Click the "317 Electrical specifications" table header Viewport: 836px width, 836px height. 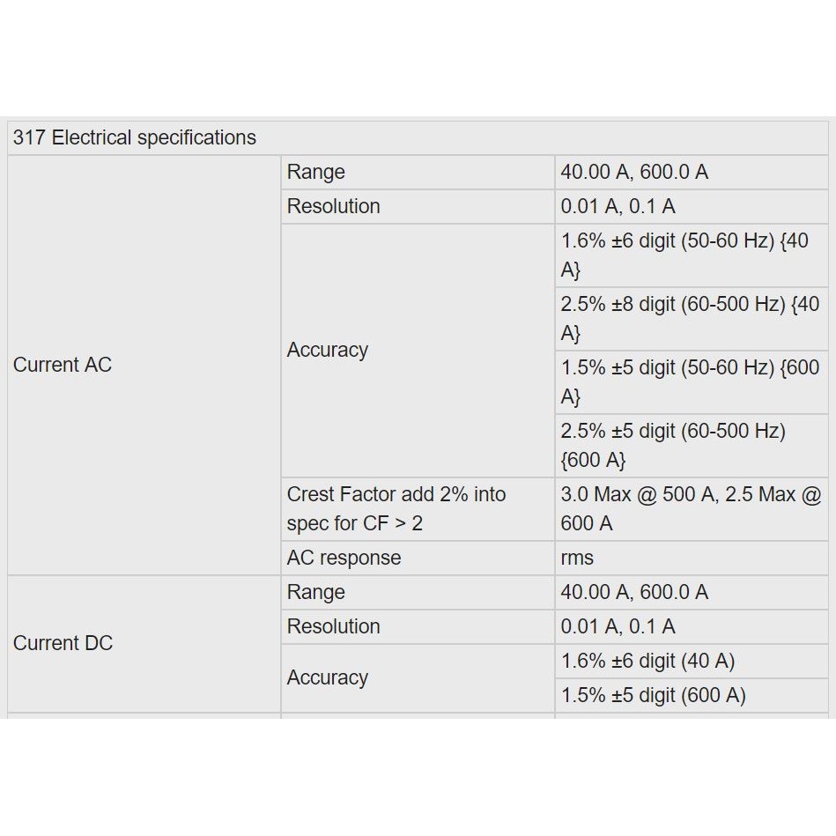[x=135, y=138]
